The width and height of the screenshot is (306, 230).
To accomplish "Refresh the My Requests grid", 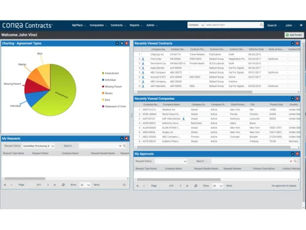I will [63, 185].
